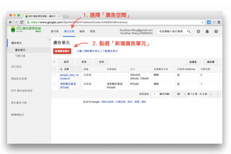
Task: Toggle the select-all checkbox in table header
Action: (x=54, y=69)
